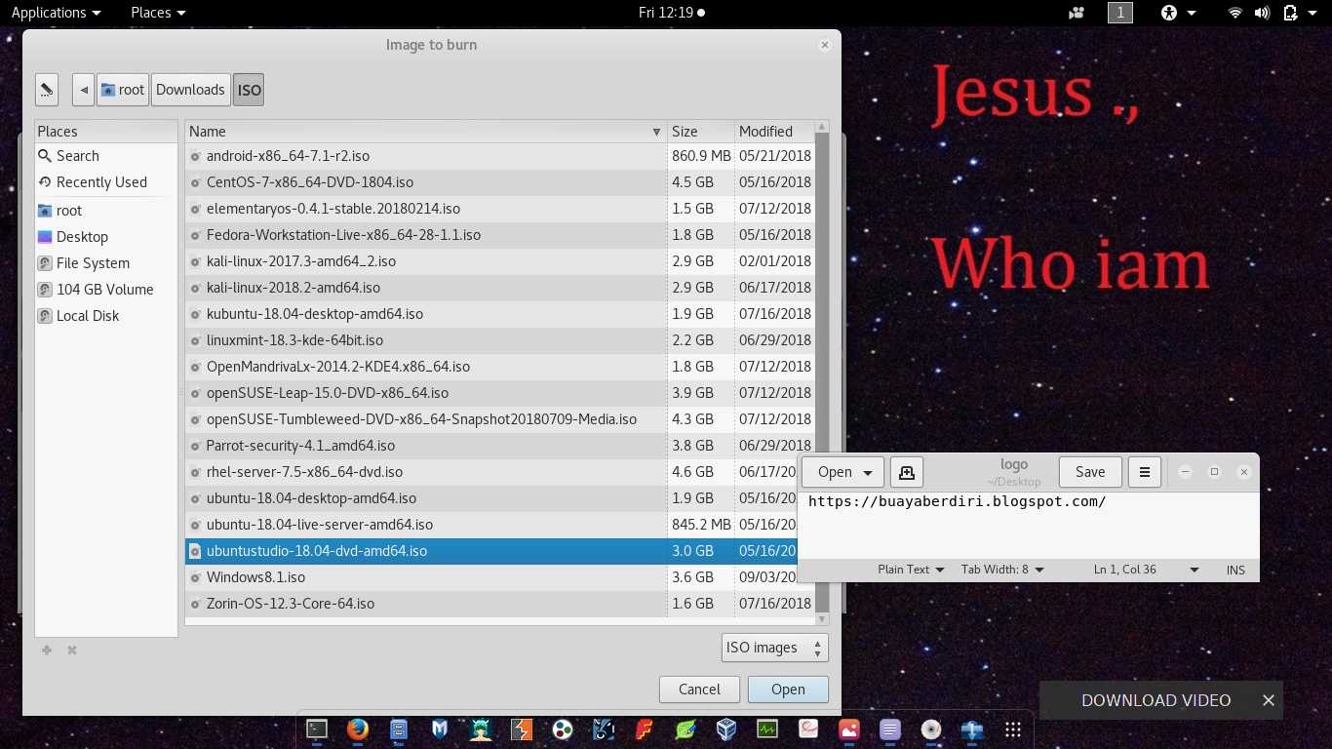Select rhel-server-7.5-x86_64-dvd.iso

pos(490,472)
